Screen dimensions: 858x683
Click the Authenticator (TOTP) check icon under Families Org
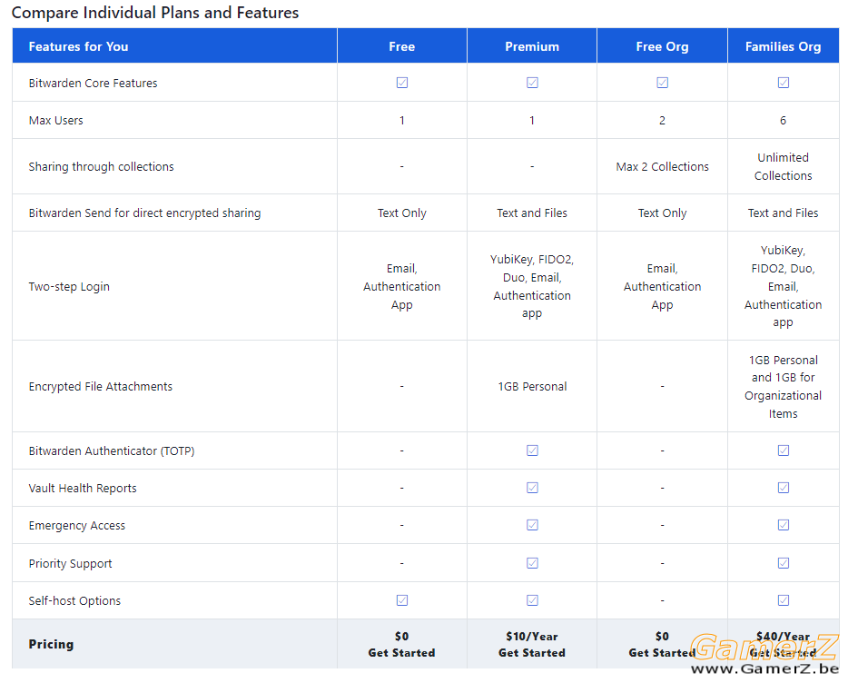point(783,450)
